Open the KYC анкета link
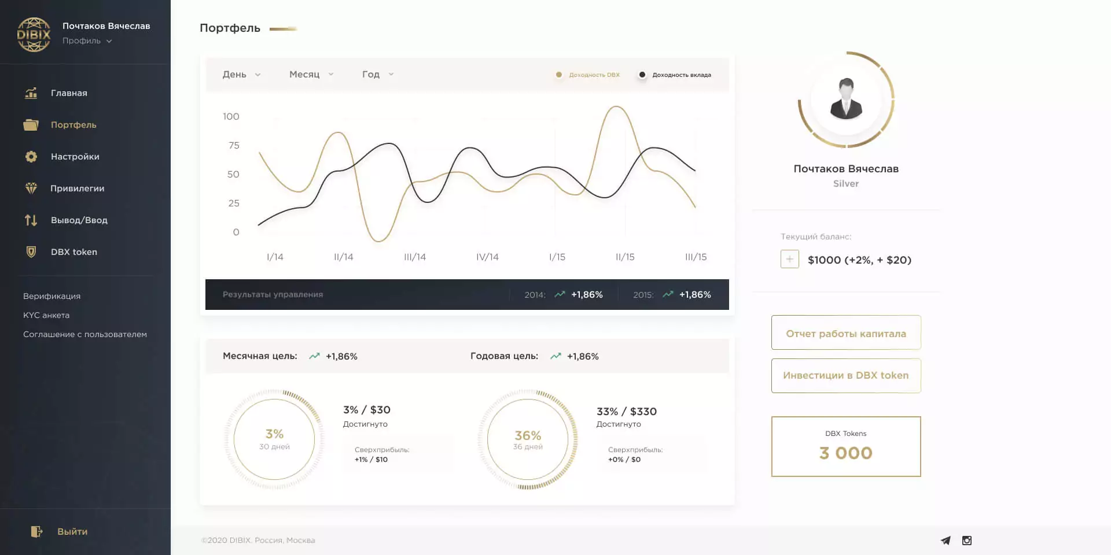The height and width of the screenshot is (555, 1111). (x=46, y=315)
